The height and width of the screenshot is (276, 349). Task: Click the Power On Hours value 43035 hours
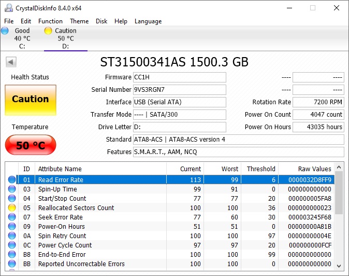click(x=318, y=127)
